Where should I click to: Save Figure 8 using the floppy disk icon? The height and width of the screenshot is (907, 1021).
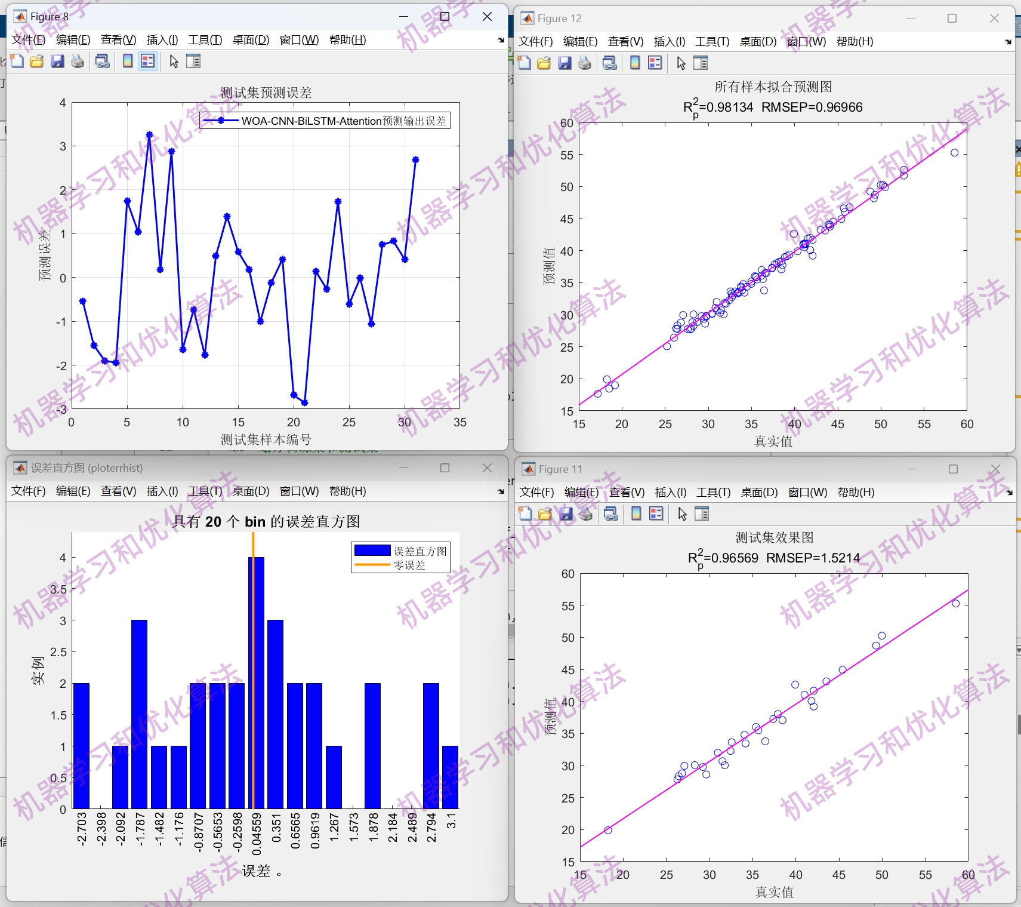click(x=57, y=62)
